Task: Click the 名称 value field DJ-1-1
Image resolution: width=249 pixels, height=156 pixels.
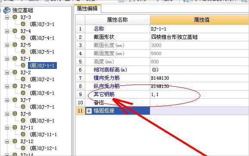Action: (x=199, y=29)
